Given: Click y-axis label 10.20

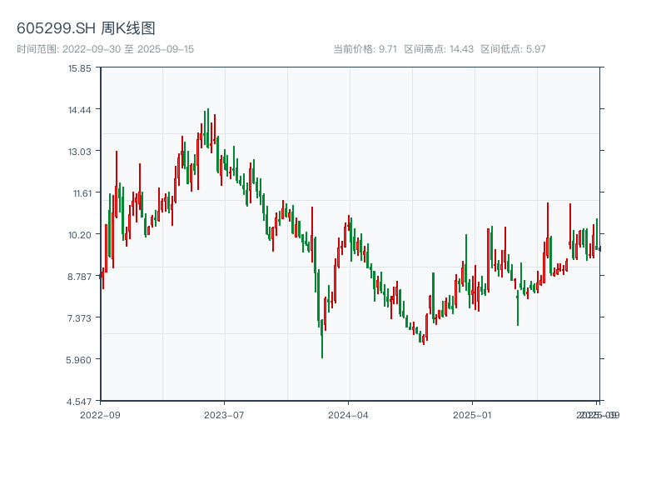Looking at the screenshot, I should coord(79,235).
